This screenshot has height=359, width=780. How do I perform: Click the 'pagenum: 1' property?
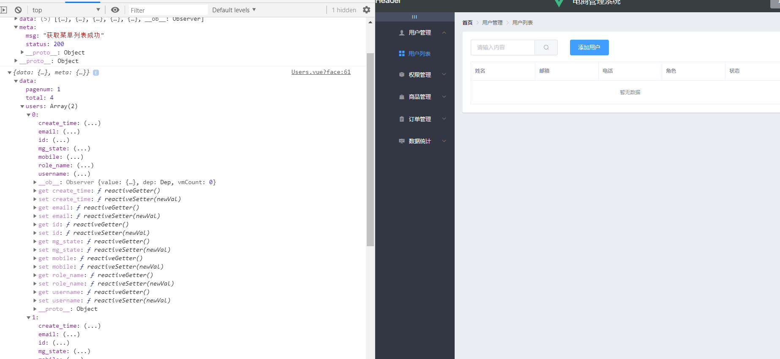pos(43,89)
